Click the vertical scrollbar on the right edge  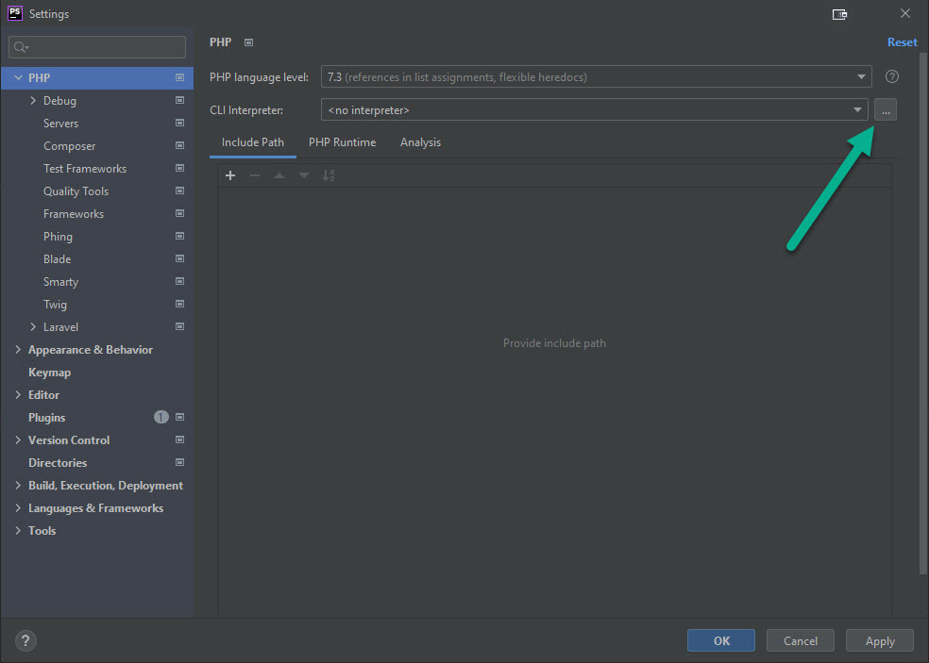point(922,283)
